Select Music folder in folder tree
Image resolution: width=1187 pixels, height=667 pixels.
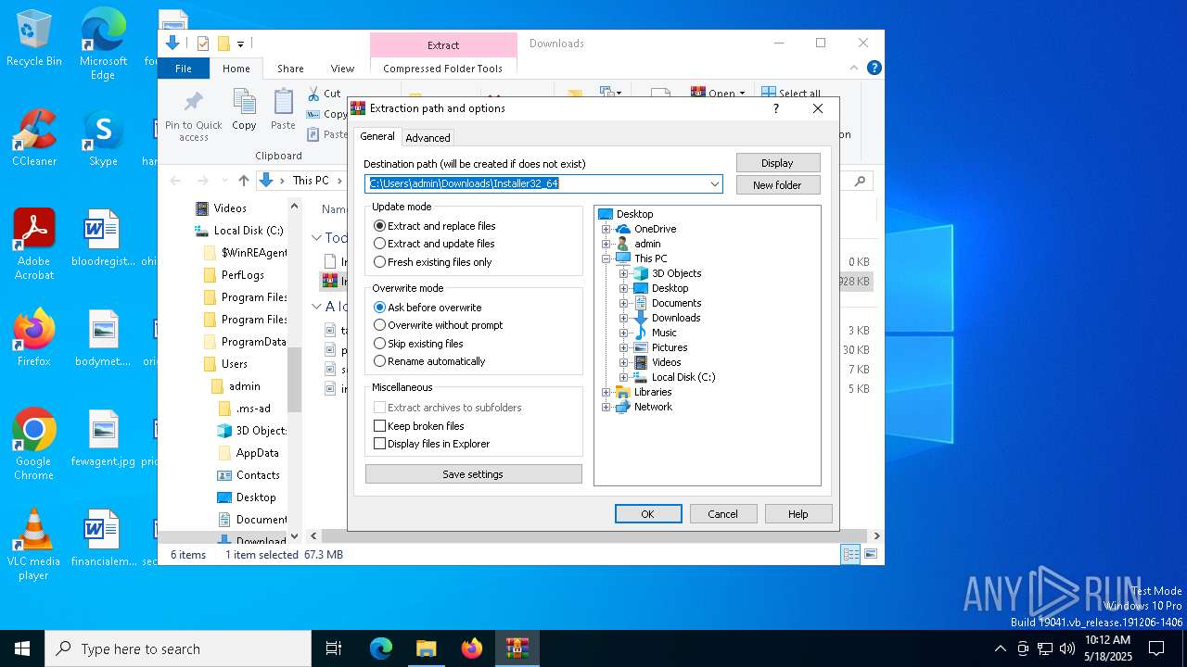click(x=655, y=333)
